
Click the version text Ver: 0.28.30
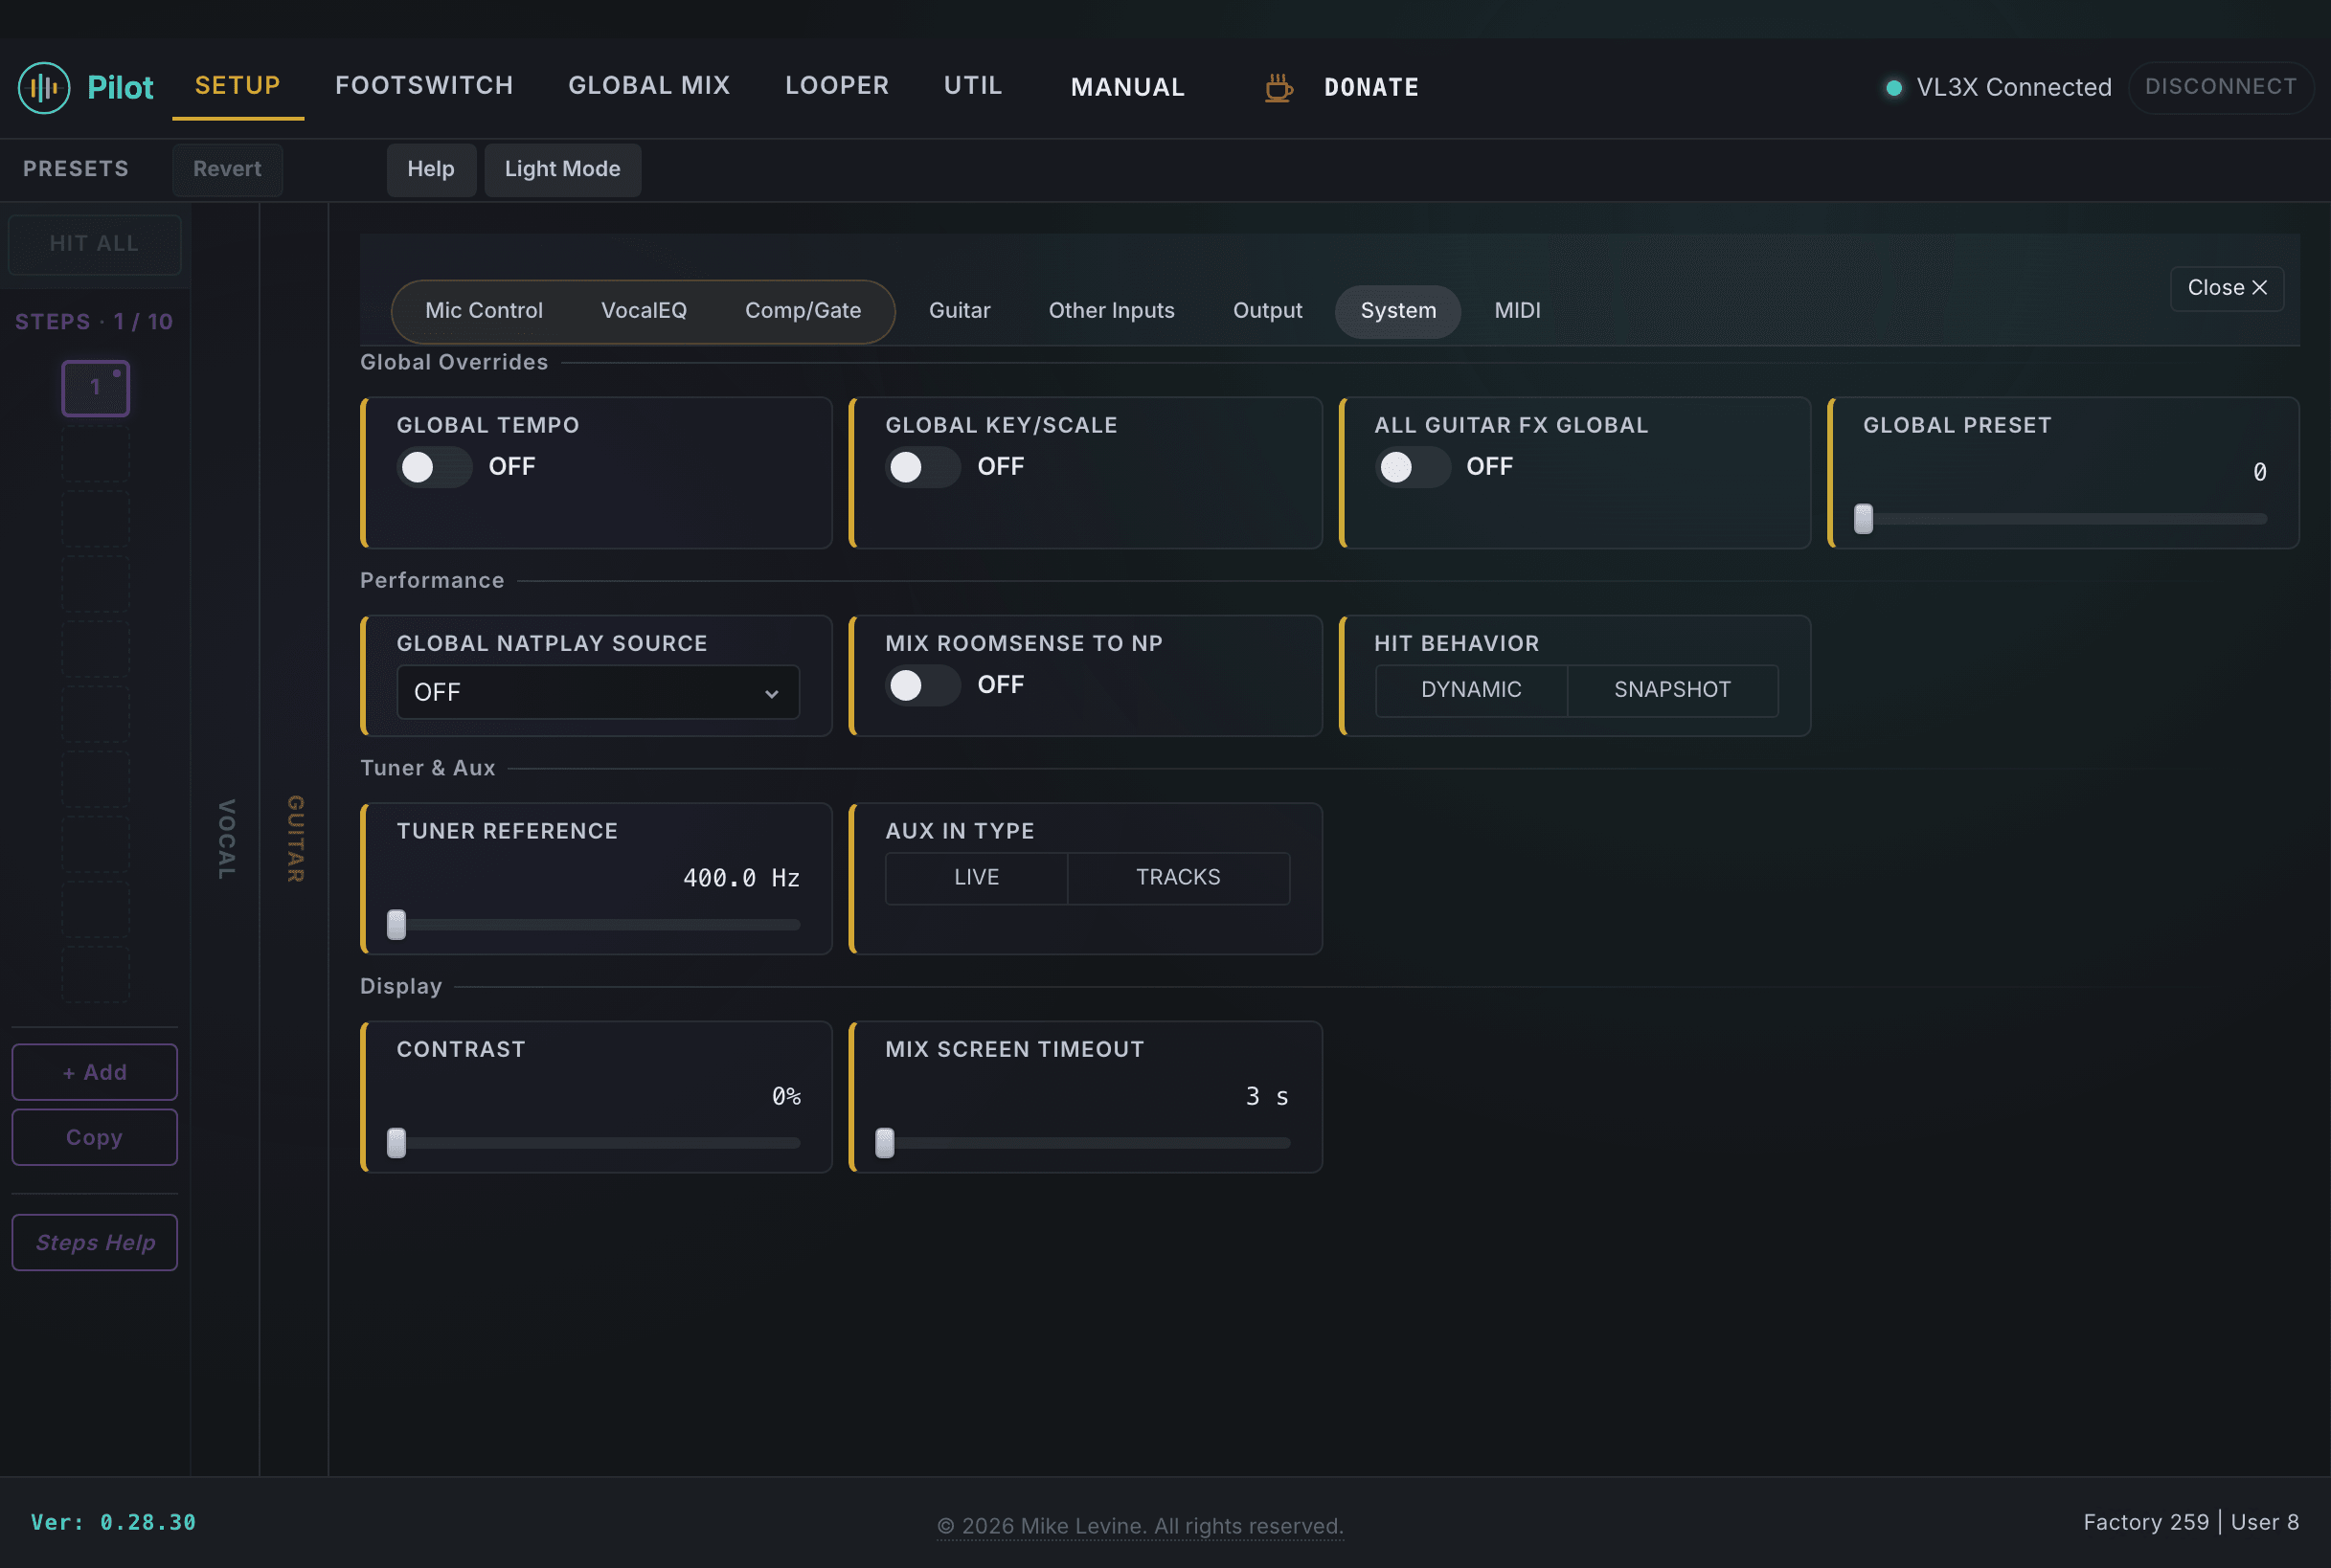pyautogui.click(x=113, y=1522)
